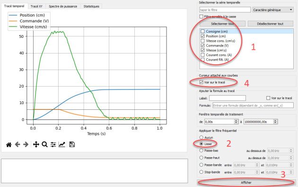The height and width of the screenshot is (187, 298).
Task: Activate the zoom magnifier tool
Action: 44,144
